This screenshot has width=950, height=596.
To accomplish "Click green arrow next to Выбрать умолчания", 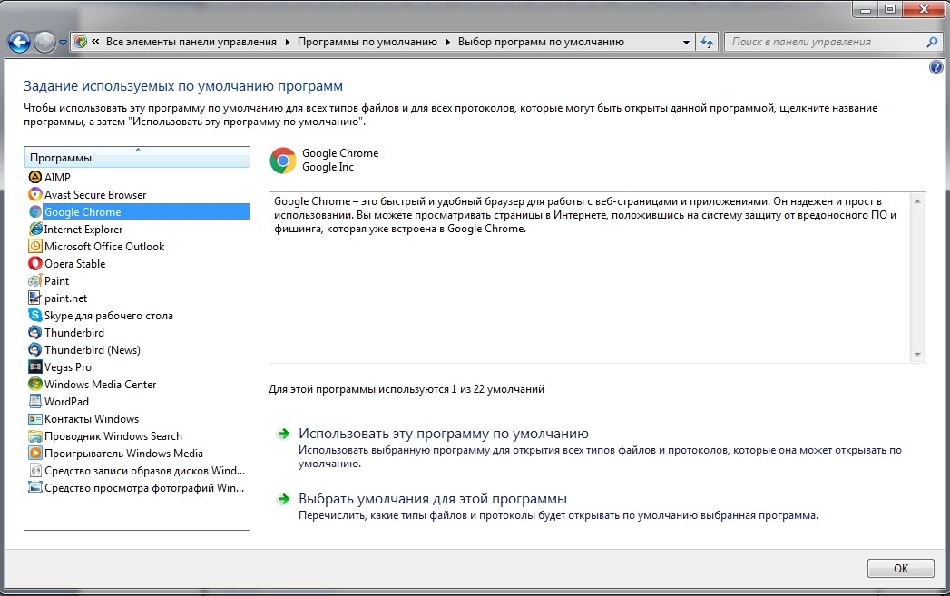I will click(283, 499).
